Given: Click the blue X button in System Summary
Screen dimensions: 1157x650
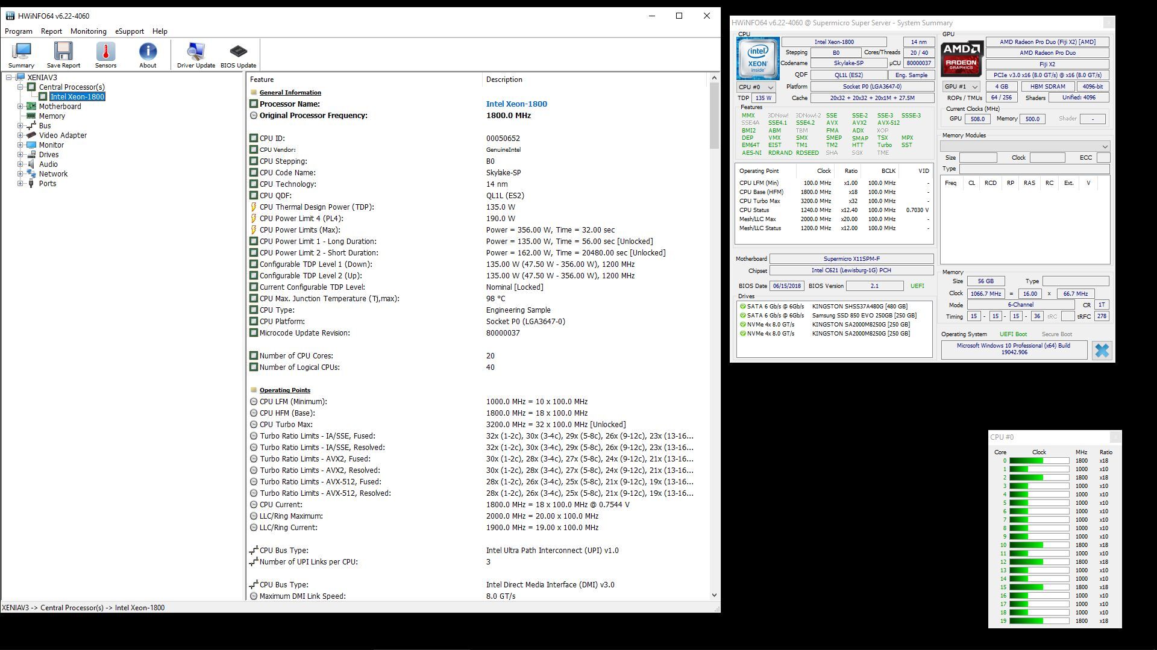Looking at the screenshot, I should (1102, 351).
